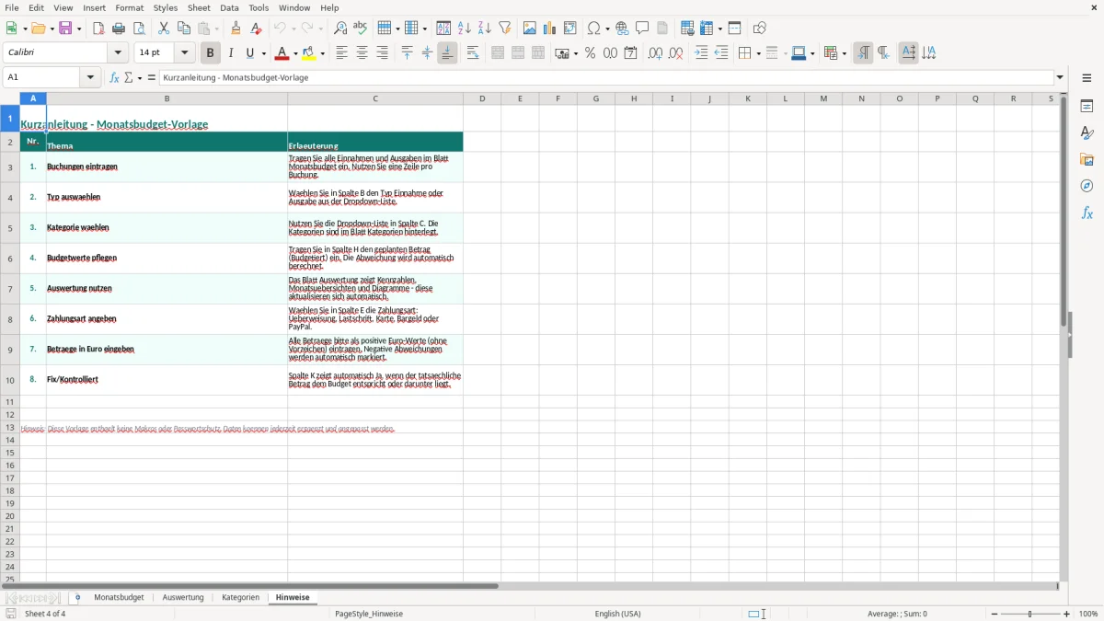
Task: Click the Copy icon
Action: tap(184, 29)
